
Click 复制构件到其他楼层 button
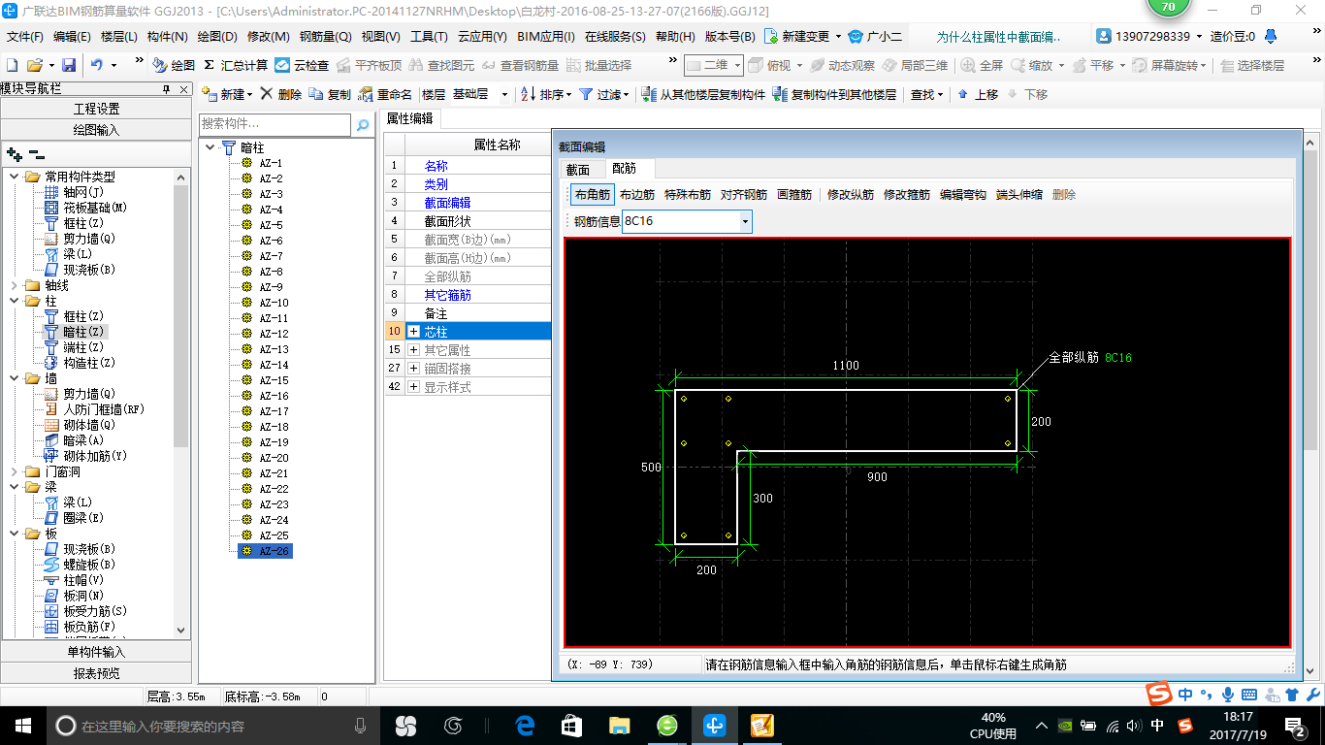coord(835,94)
